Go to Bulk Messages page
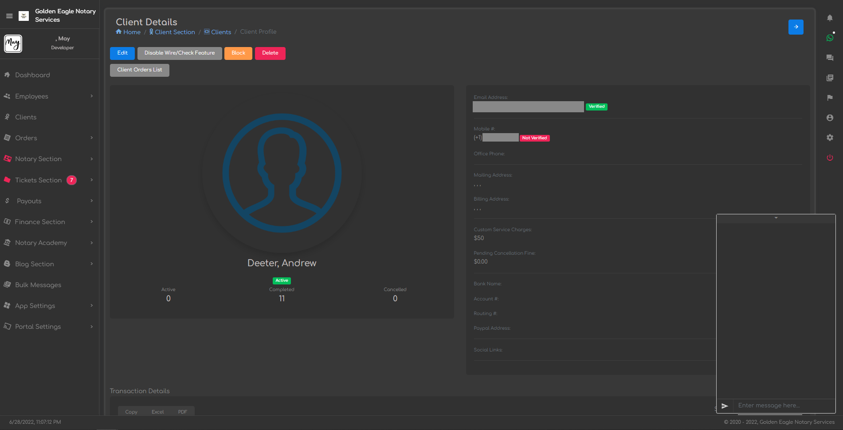The height and width of the screenshot is (430, 843). coord(38,285)
